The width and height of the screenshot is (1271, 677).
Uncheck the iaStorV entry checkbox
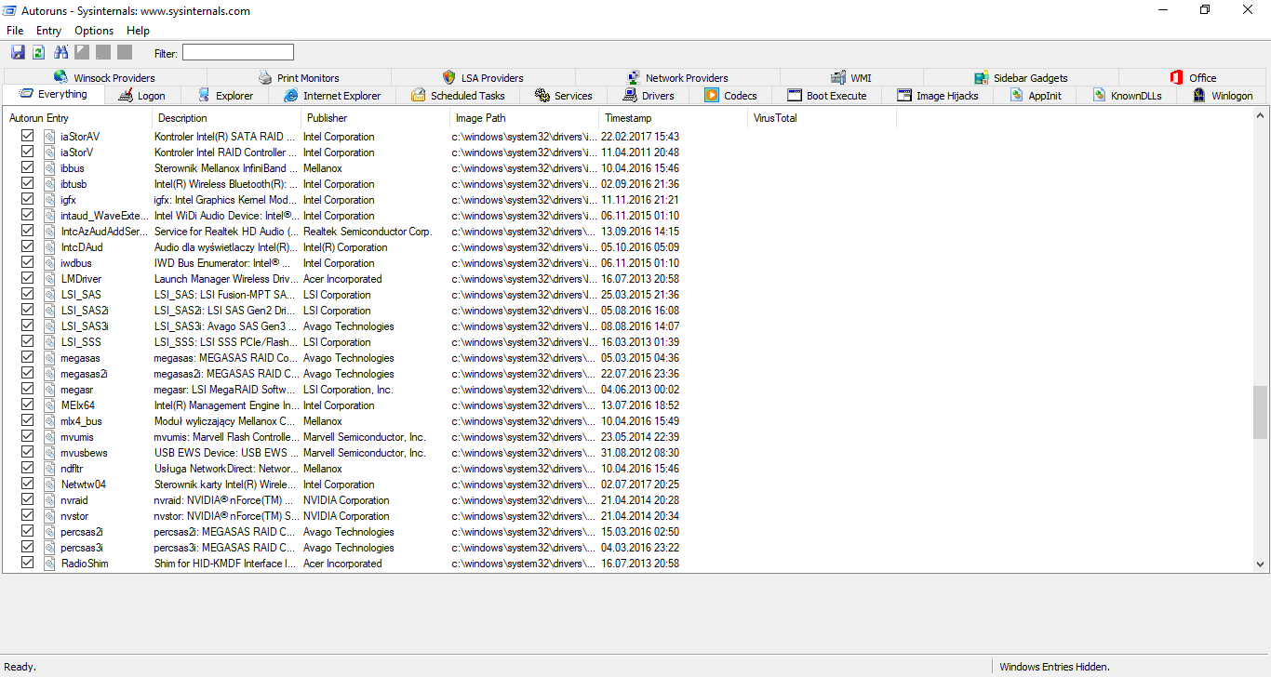(x=27, y=152)
